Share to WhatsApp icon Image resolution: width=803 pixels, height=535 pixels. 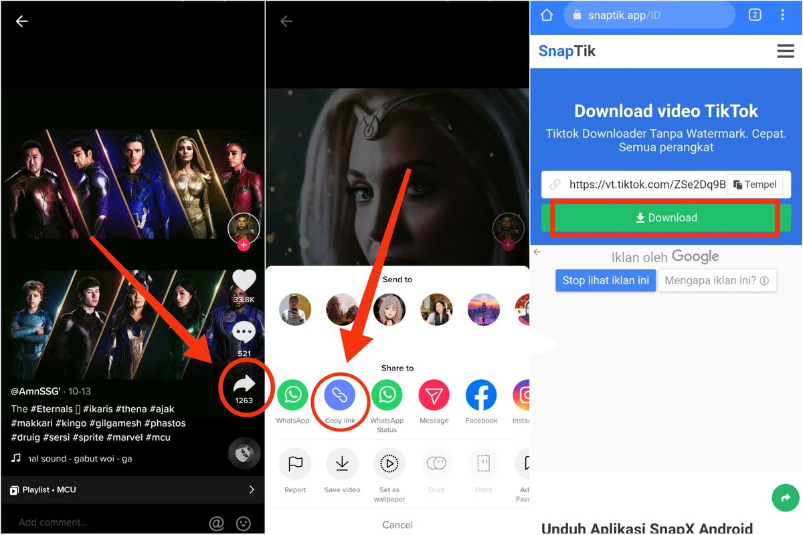pos(292,395)
